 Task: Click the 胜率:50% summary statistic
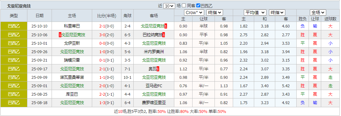pyautogui.click(x=157, y=111)
